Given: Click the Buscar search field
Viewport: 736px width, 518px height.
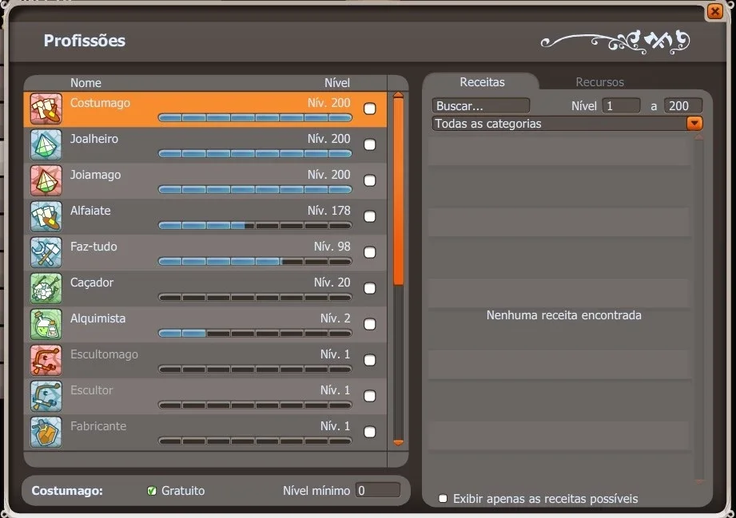Looking at the screenshot, I should (481, 105).
